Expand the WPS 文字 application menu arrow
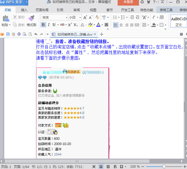 coord(26,2)
